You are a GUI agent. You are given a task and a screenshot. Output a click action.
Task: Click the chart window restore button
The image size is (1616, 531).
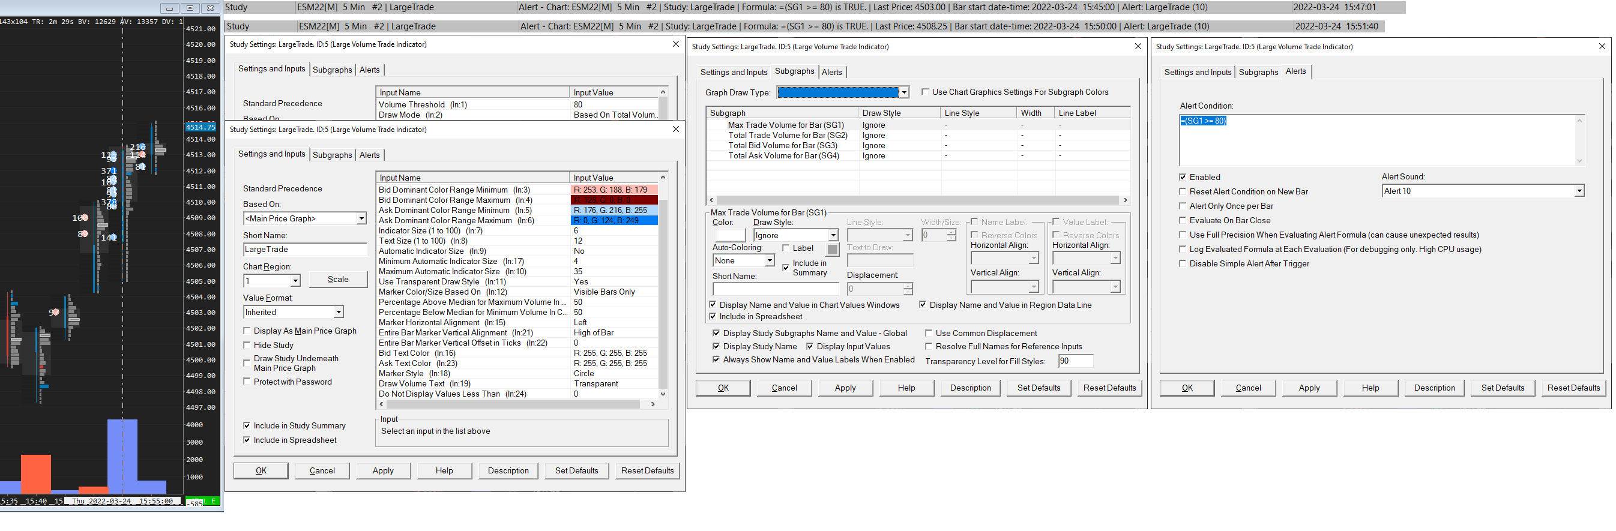pos(190,8)
